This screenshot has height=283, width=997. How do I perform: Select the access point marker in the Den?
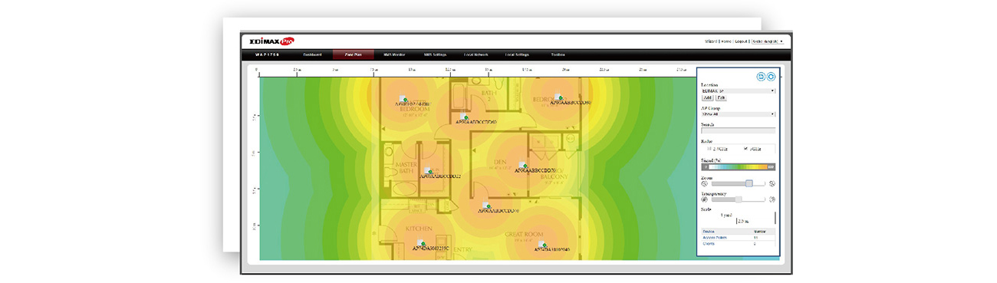point(522,164)
